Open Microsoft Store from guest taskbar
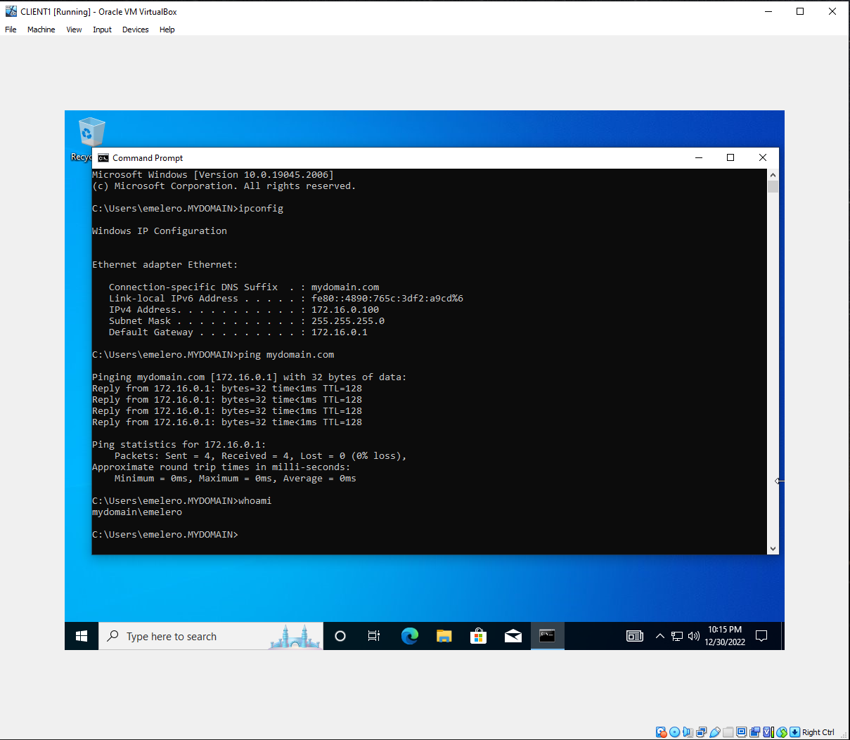This screenshot has height=740, width=850. (x=478, y=636)
